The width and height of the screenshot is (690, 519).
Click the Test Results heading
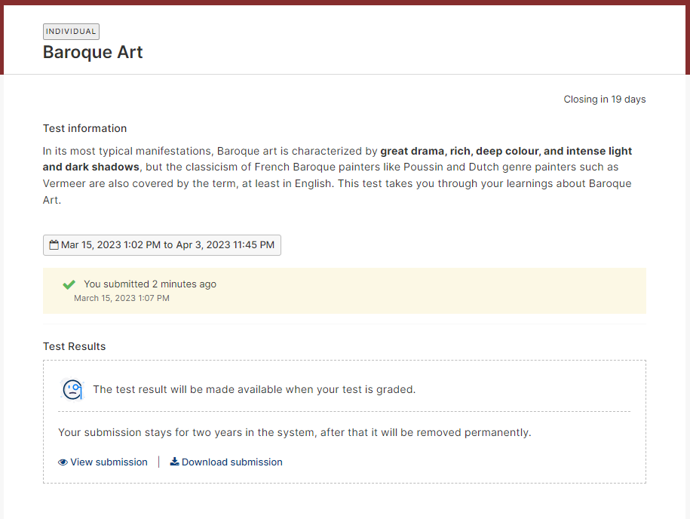click(75, 346)
